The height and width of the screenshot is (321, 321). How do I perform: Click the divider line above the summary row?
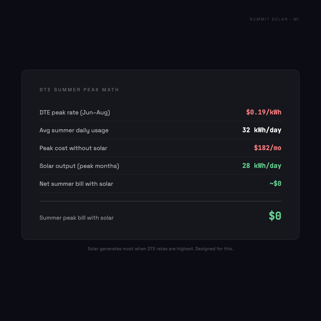(160, 201)
